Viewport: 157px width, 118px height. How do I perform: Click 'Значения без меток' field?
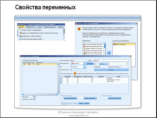coord(78,70)
